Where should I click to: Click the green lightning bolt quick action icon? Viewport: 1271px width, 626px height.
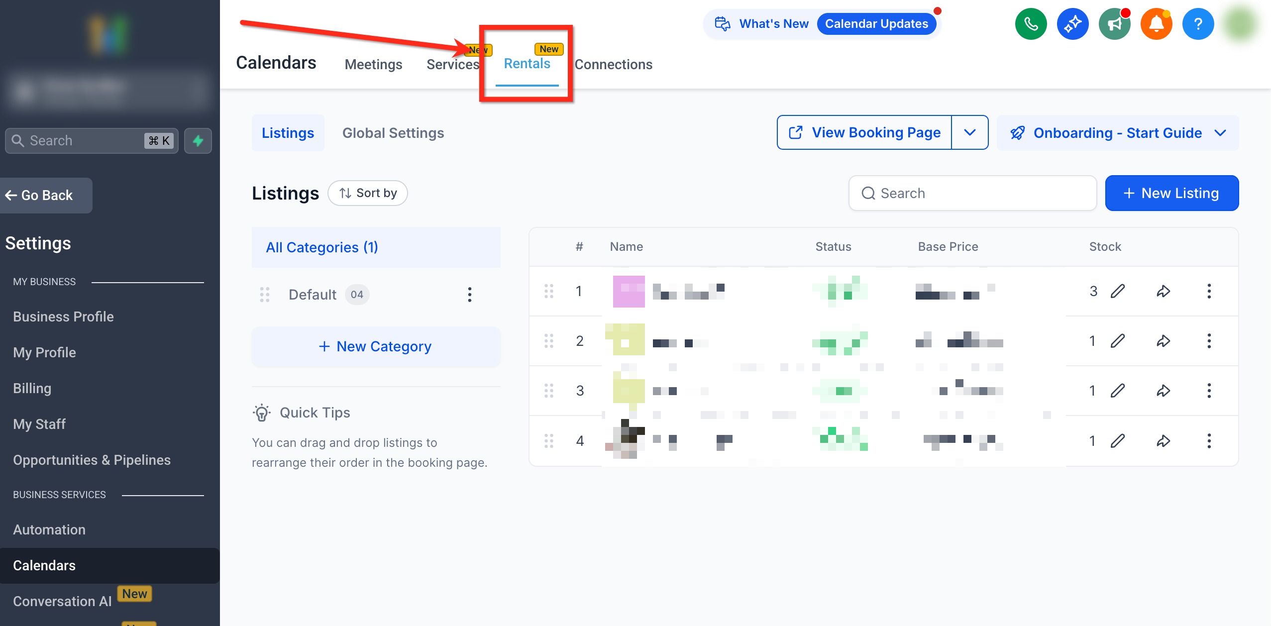click(198, 141)
